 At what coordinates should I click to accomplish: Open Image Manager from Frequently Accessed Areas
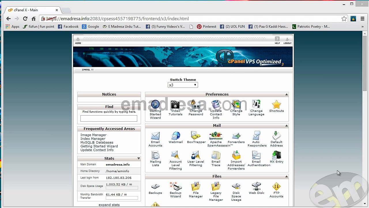coord(93,135)
